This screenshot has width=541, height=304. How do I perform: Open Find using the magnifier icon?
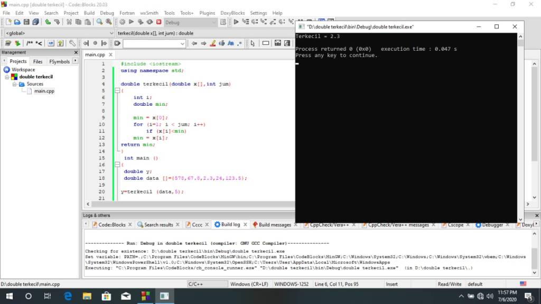99,22
